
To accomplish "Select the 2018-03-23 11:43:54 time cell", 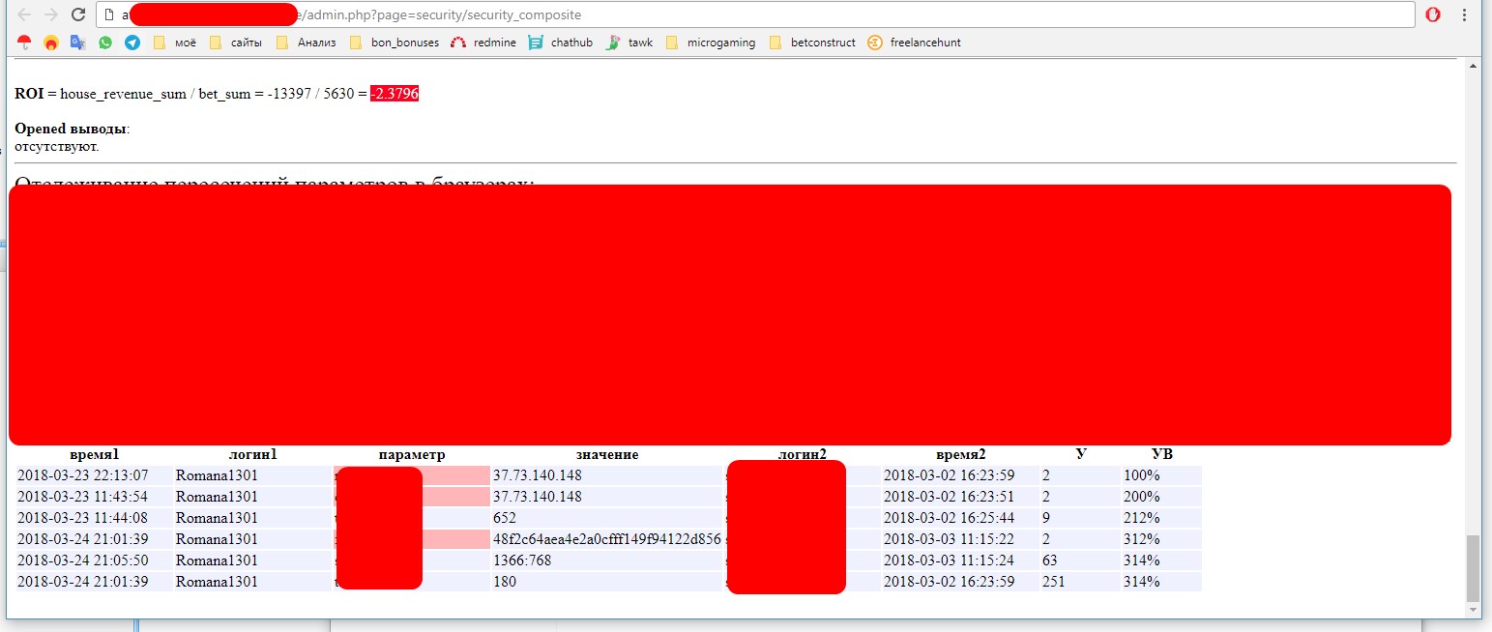I will coord(95,497).
